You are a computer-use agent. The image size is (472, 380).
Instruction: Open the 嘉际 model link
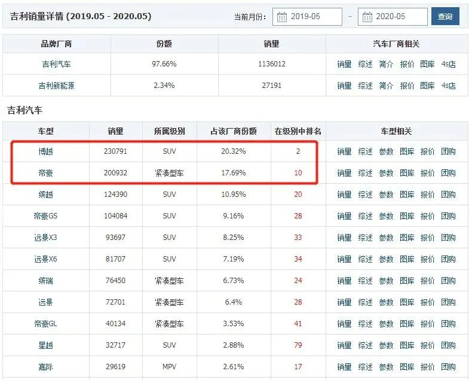(x=46, y=367)
